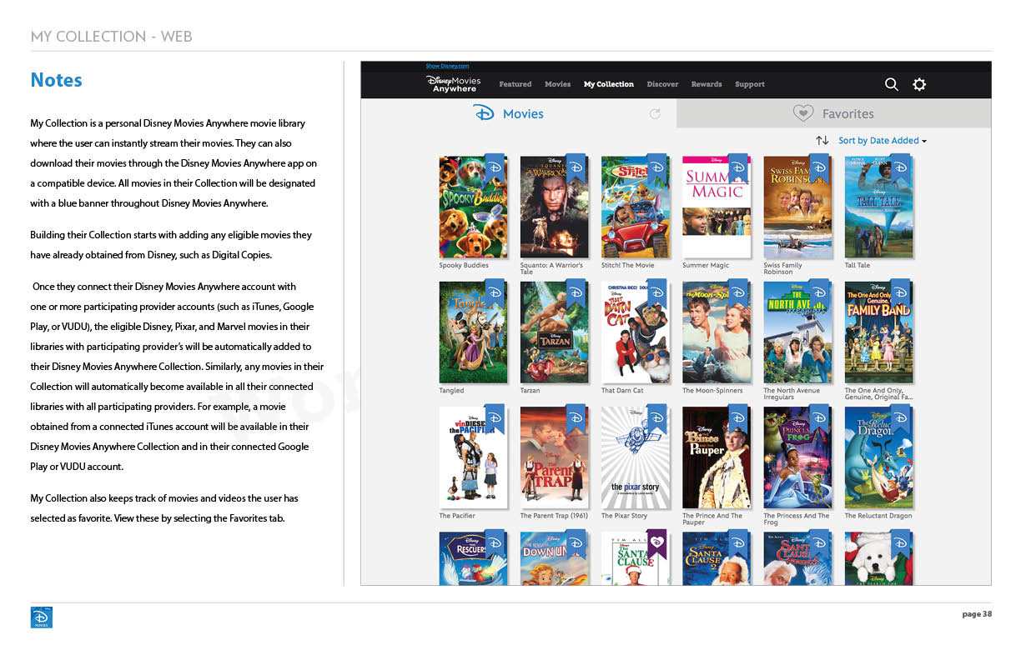Click 'The Reluctant Dragon' title text

[x=878, y=516]
